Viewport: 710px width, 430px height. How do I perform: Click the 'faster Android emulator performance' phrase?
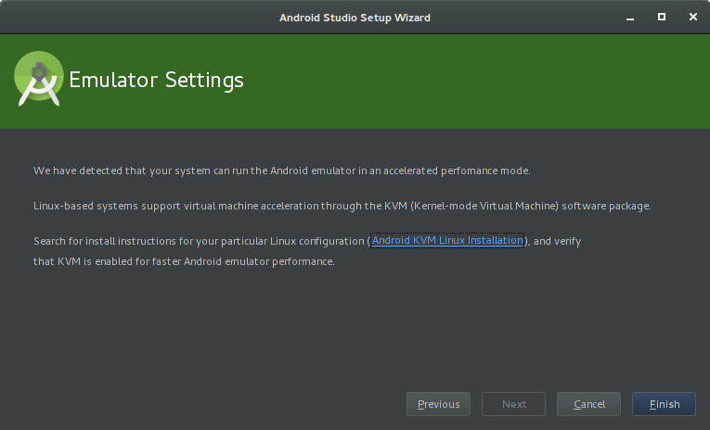click(x=243, y=261)
